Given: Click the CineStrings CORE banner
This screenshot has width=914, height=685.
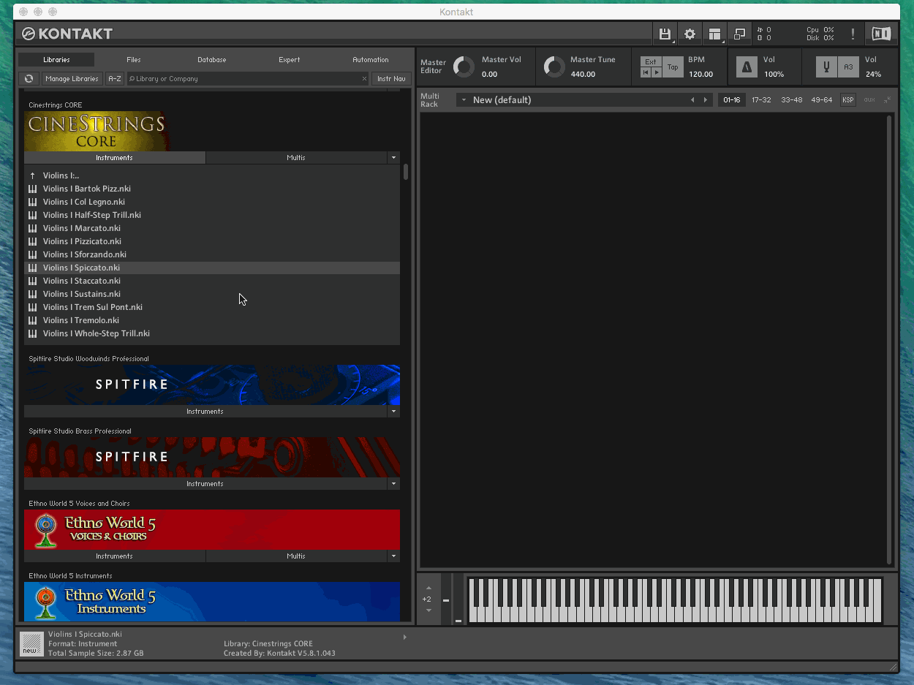Looking at the screenshot, I should [x=97, y=131].
